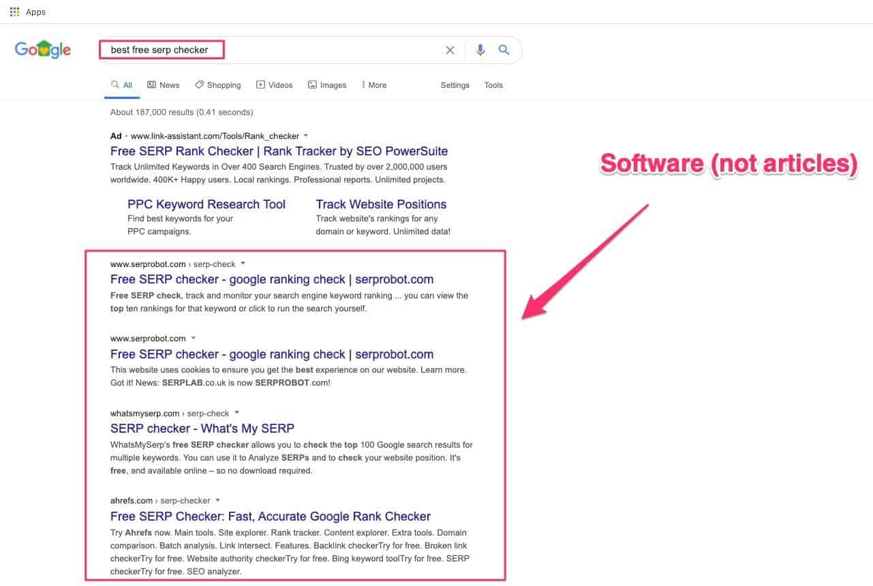873x586 pixels.
Task: Expand dropdown arrow beside whatsmyserp.com result
Action: (x=236, y=413)
